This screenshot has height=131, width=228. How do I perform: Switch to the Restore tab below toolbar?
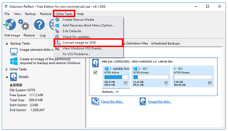coord(29,36)
